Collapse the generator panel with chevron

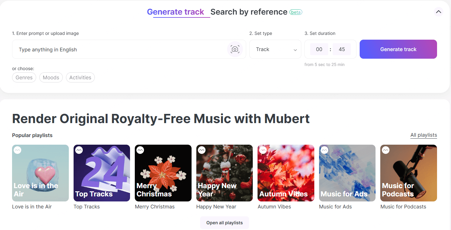[438, 12]
